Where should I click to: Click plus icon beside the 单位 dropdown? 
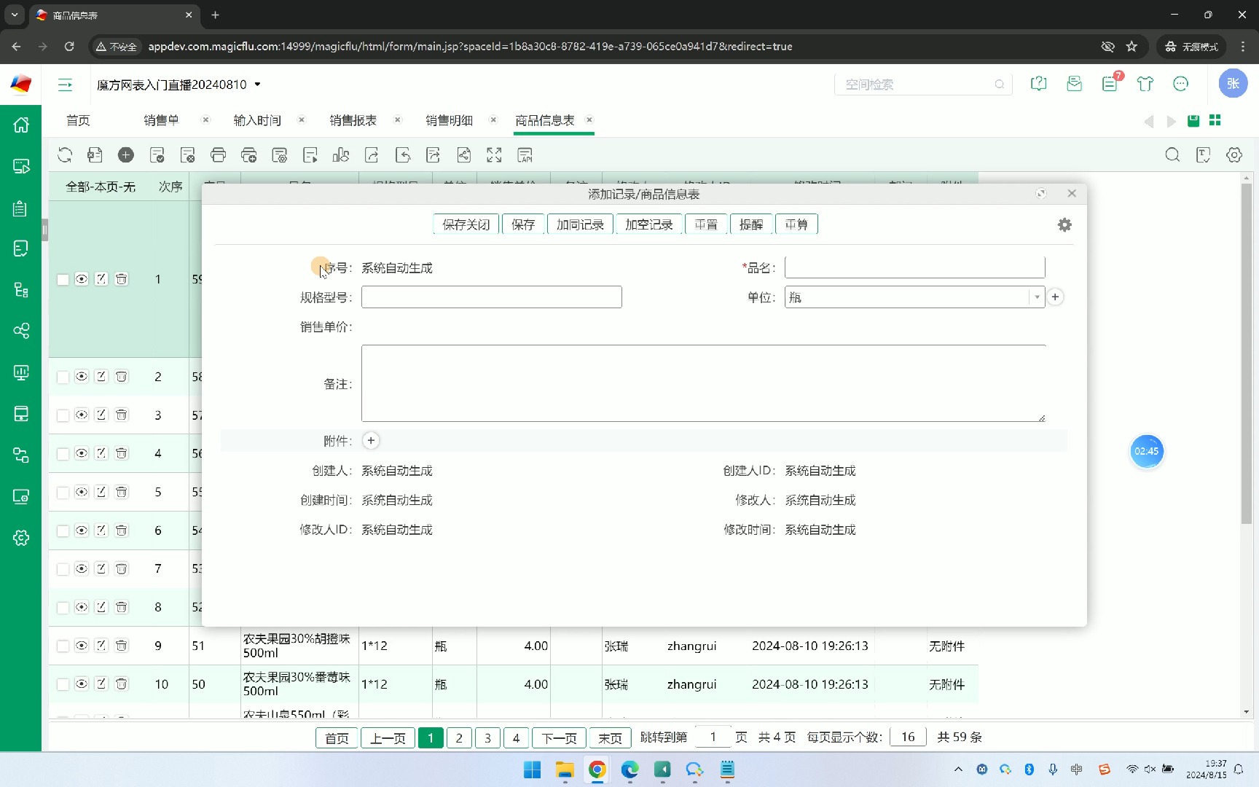1055,297
